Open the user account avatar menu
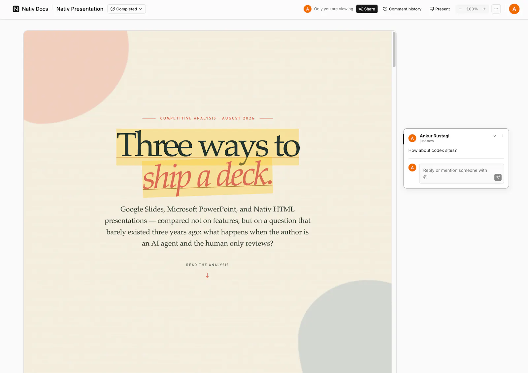The image size is (528, 373). point(514,9)
